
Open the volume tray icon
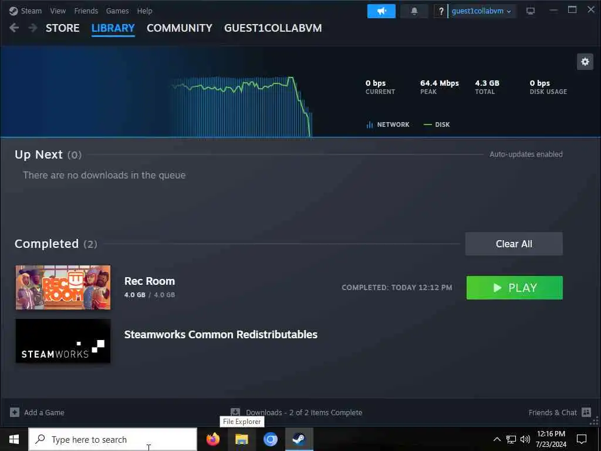pyautogui.click(x=525, y=439)
